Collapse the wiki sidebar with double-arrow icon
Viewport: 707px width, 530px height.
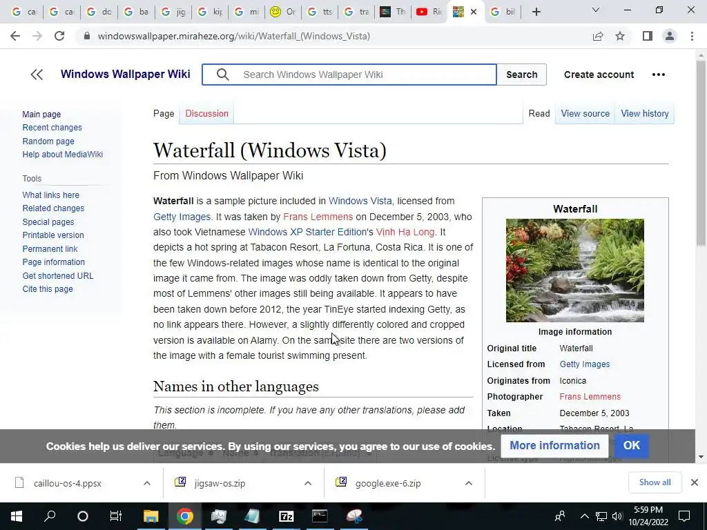37,75
